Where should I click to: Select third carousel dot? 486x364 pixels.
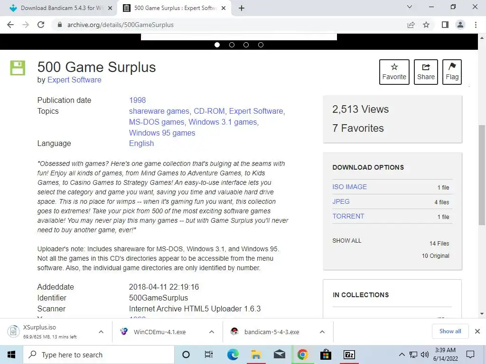pos(246,45)
